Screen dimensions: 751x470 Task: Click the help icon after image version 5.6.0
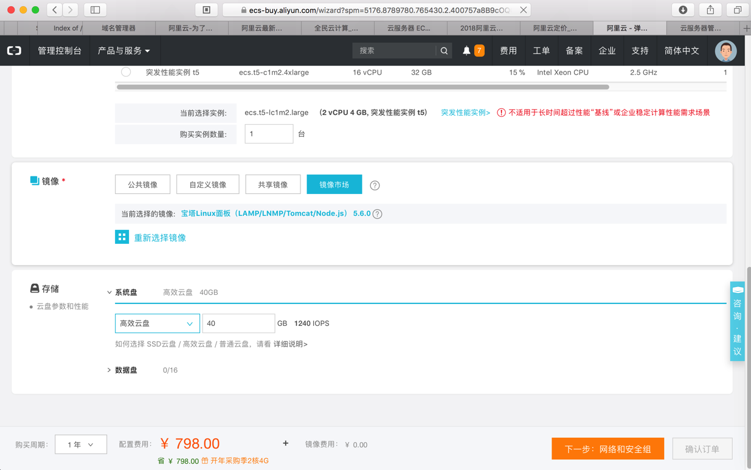point(378,214)
